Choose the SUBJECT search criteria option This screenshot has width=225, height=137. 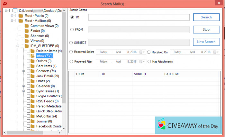coord(71,42)
